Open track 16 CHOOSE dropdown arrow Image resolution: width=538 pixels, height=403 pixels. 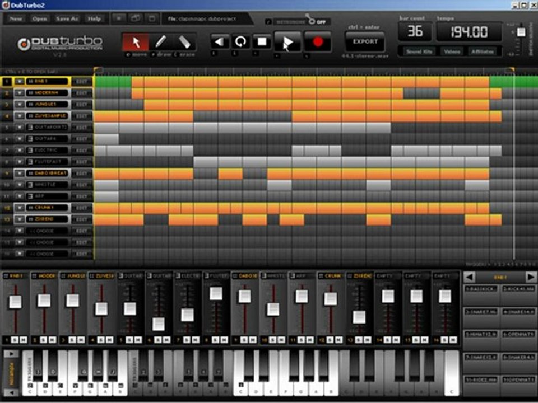click(20, 254)
